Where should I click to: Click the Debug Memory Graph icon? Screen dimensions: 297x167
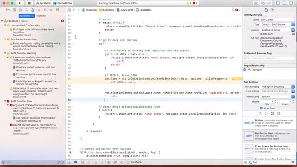point(116,162)
